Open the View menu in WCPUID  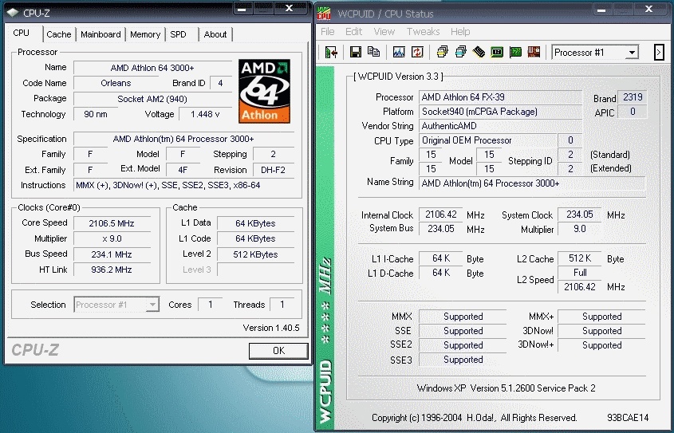point(384,32)
